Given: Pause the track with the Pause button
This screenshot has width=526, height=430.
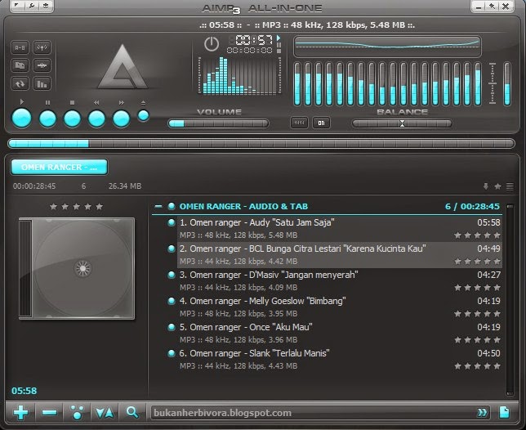Looking at the screenshot, I should tap(47, 119).
